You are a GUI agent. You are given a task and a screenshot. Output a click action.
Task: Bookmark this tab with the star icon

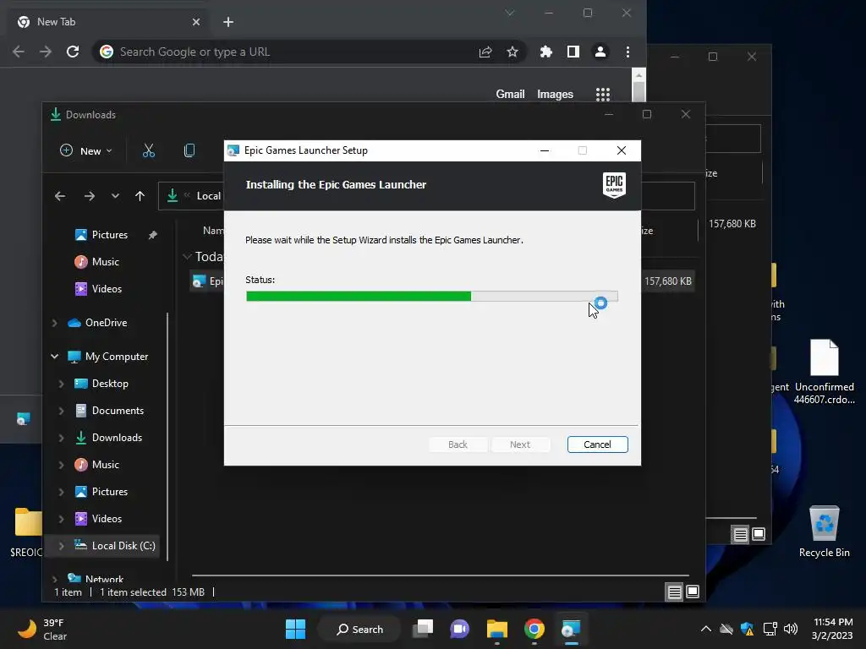click(x=512, y=52)
